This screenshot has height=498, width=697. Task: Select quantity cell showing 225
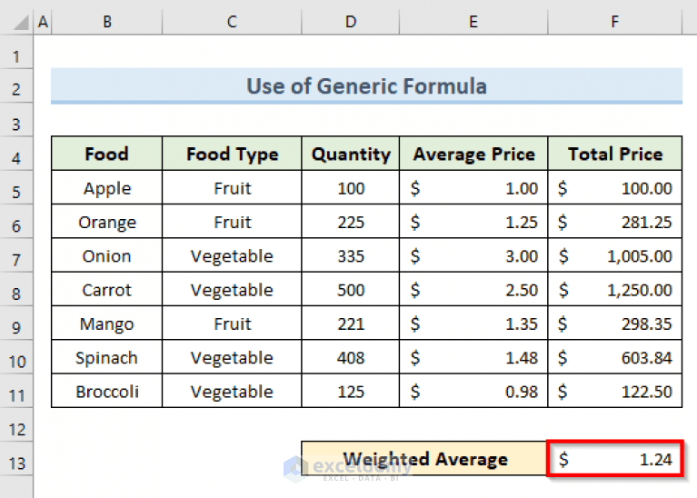351,222
